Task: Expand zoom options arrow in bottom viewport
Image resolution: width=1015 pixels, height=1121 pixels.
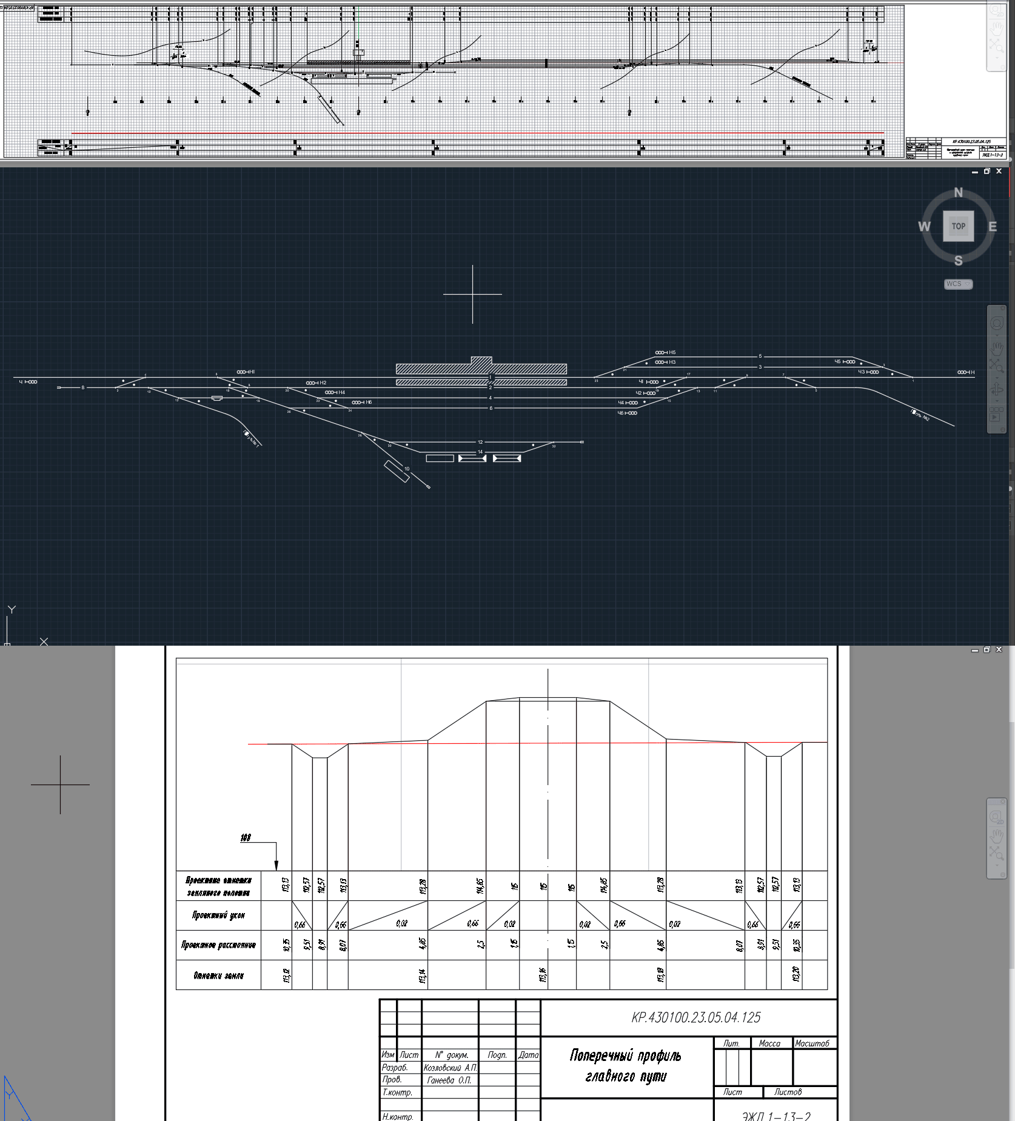Action: click(x=997, y=865)
